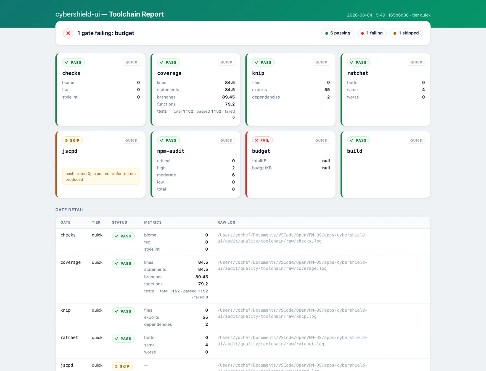Viewport: 486px width, 371px height.
Task: Click QUICK tier tag on checks card
Action: tap(131, 62)
